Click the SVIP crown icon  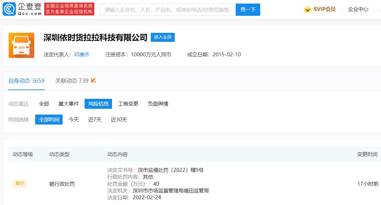click(307, 9)
